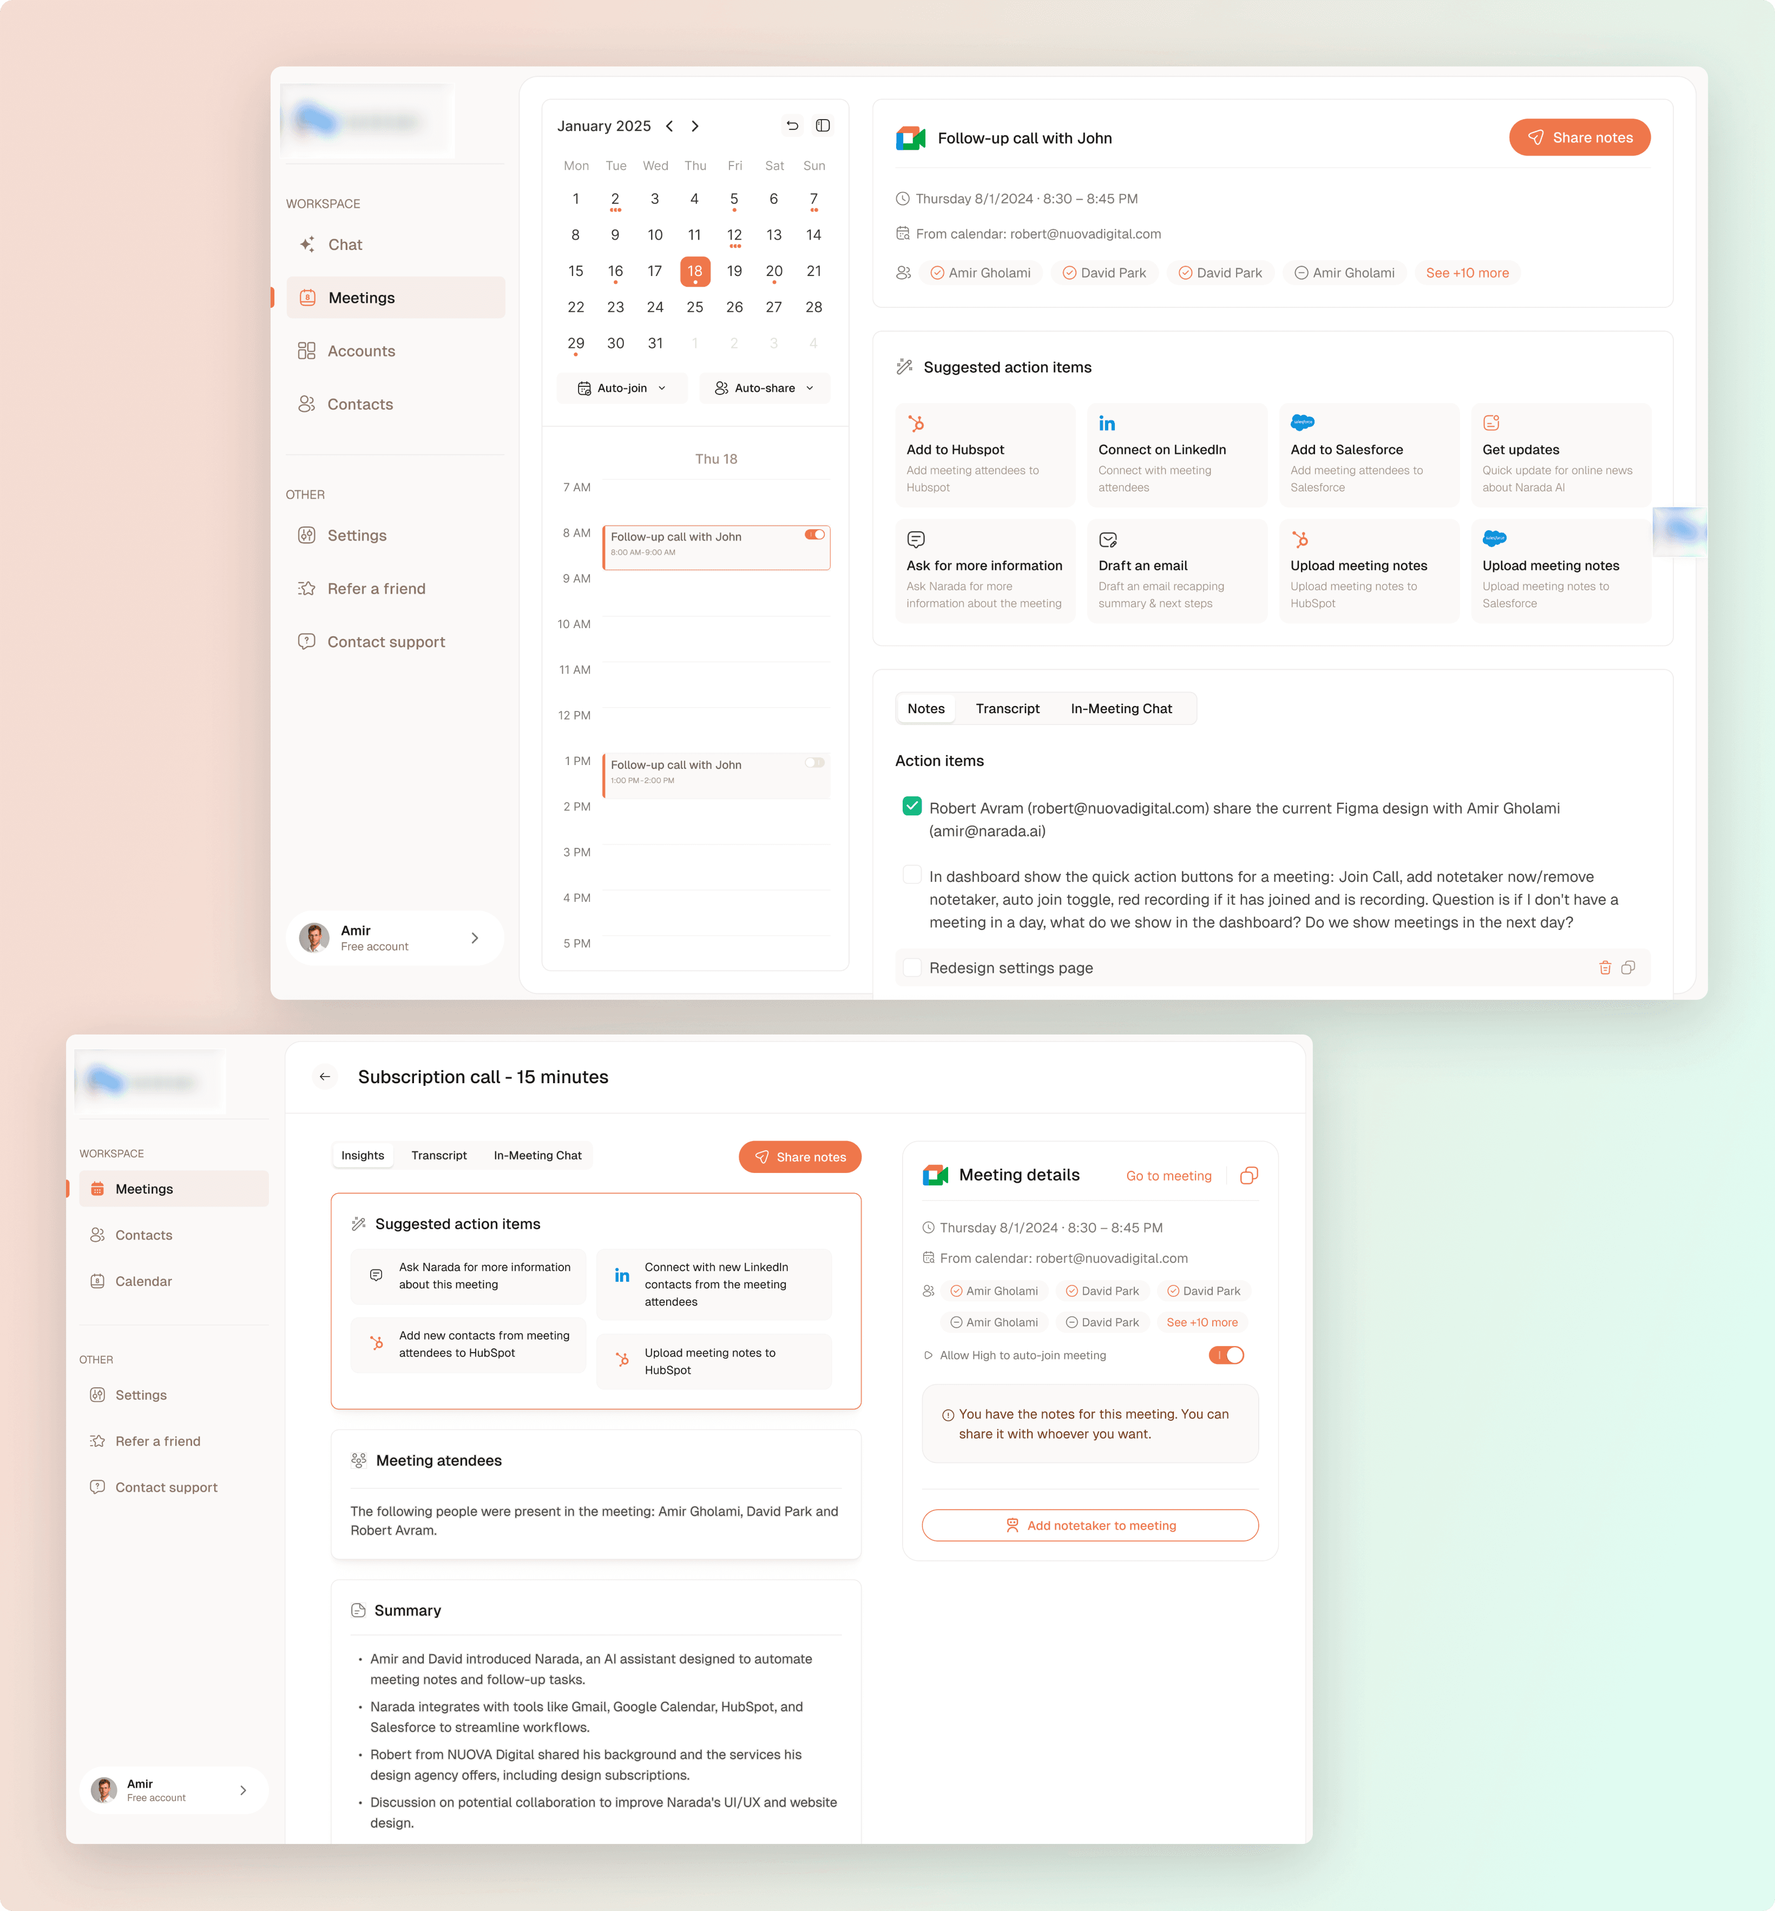Open Contact support in bottom window
This screenshot has width=1775, height=1911.
pyautogui.click(x=174, y=1487)
